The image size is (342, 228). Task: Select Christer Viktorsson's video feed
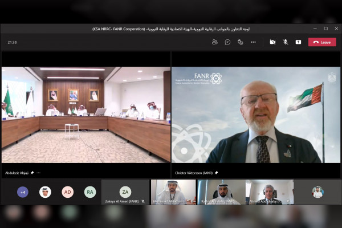[x=256, y=115]
